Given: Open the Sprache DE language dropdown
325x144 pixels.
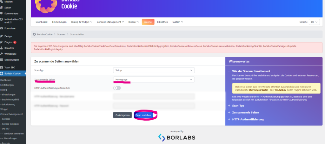Looking at the screenshot, I should [x=314, y=22].
